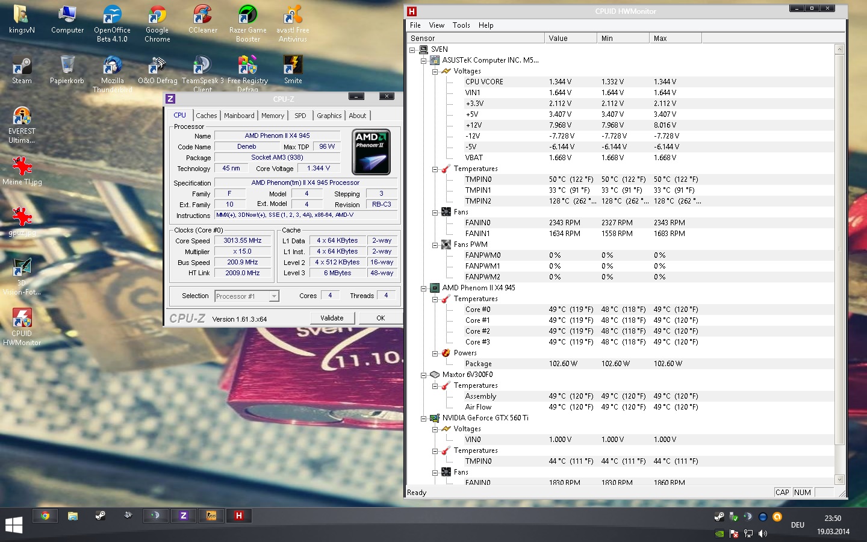Open Razer Game Booster shortcut
This screenshot has height=542, width=867.
pos(247,23)
